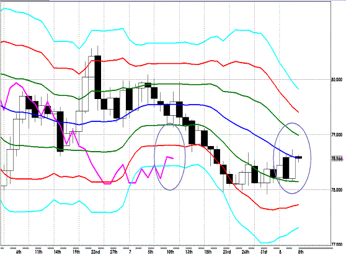This screenshot has height=255, width=346.
Task: Click the 14th date label
Action: [58, 252]
